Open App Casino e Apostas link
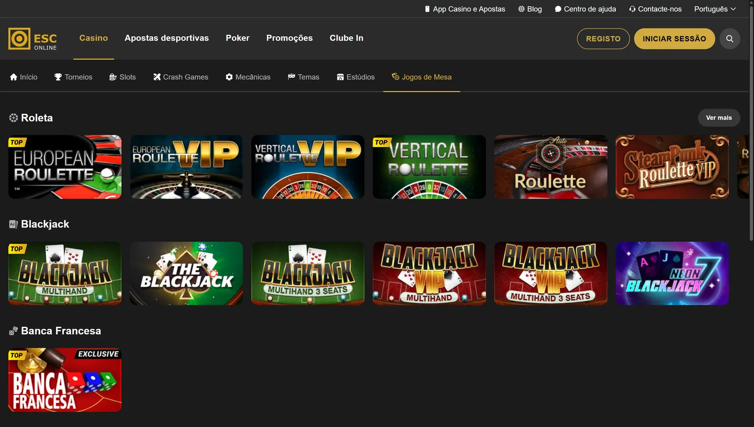 coord(465,9)
